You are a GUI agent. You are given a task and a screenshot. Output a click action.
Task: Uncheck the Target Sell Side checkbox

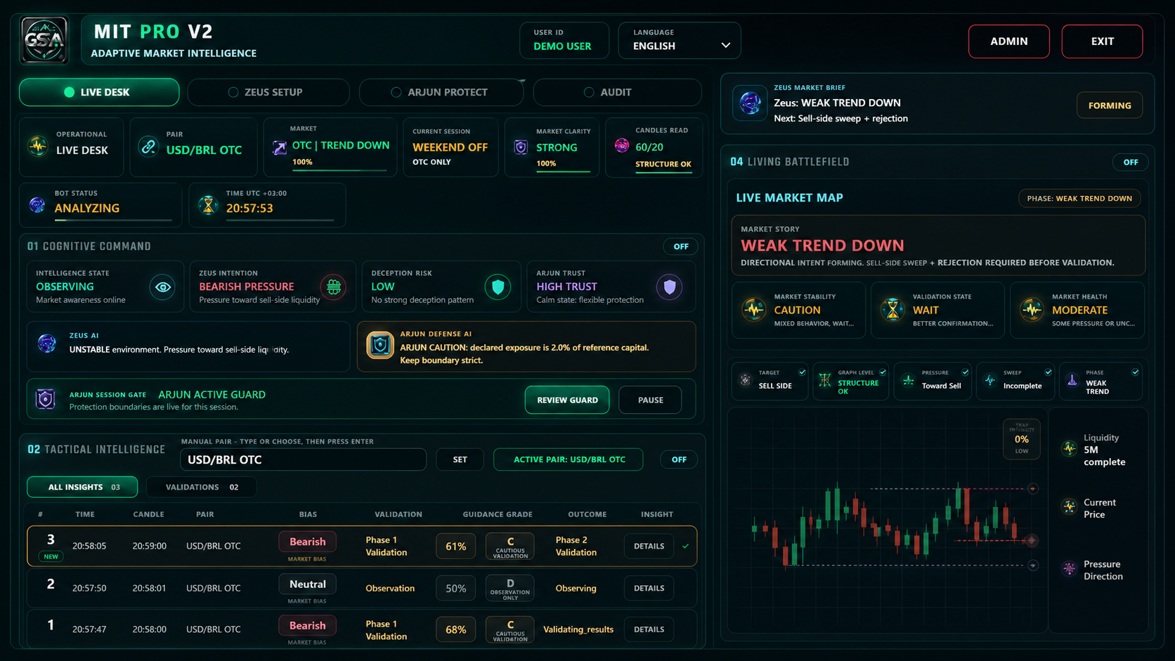pyautogui.click(x=802, y=372)
